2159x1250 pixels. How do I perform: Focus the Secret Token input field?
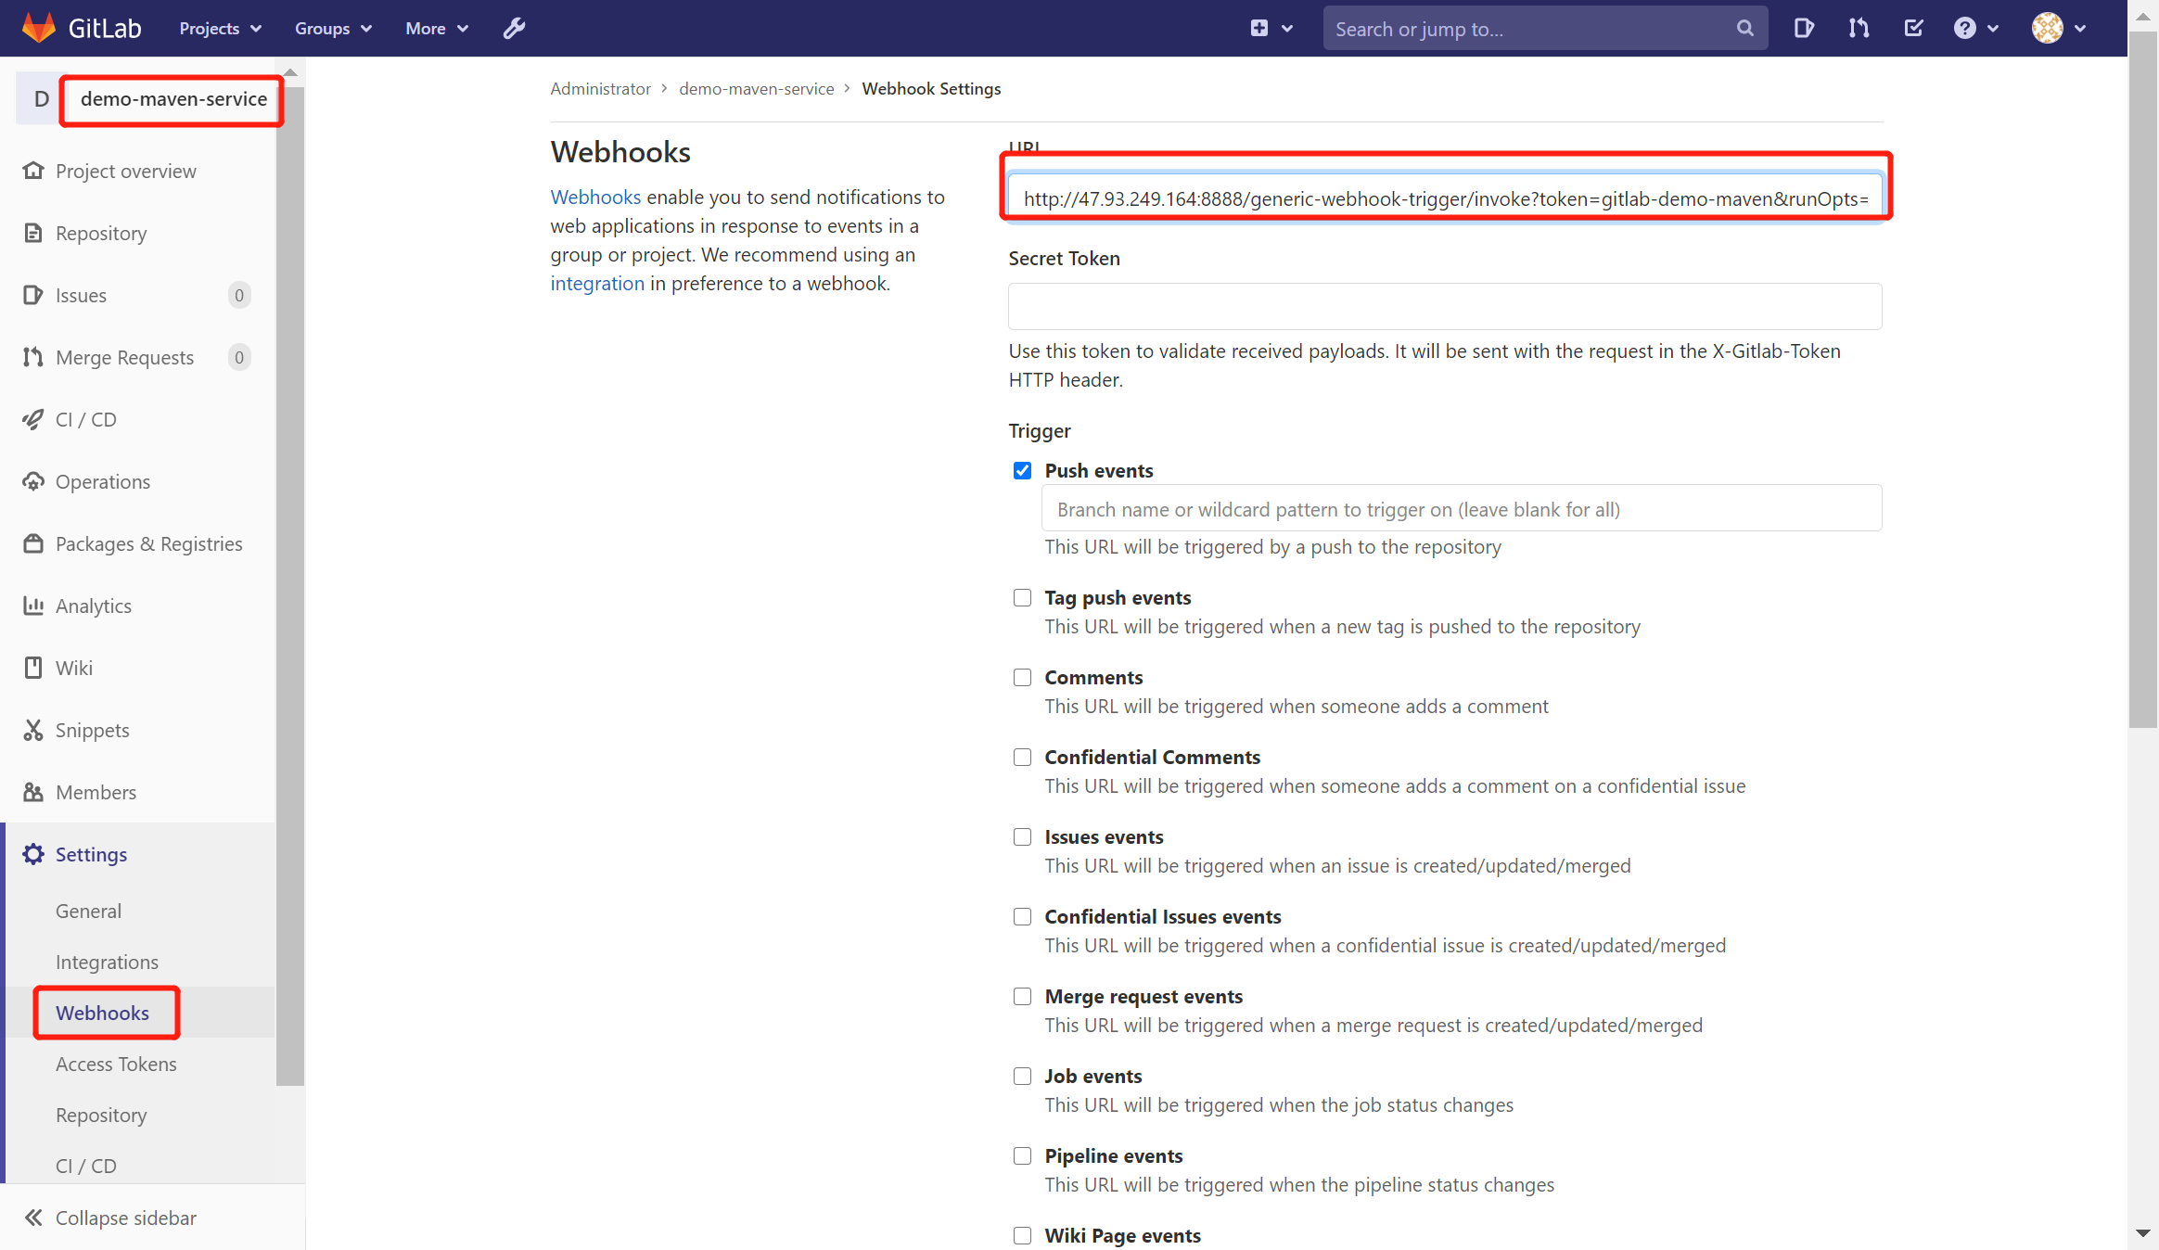pyautogui.click(x=1445, y=306)
